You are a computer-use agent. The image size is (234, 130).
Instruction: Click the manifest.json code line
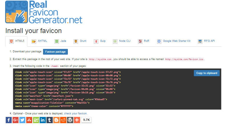point(44,96)
